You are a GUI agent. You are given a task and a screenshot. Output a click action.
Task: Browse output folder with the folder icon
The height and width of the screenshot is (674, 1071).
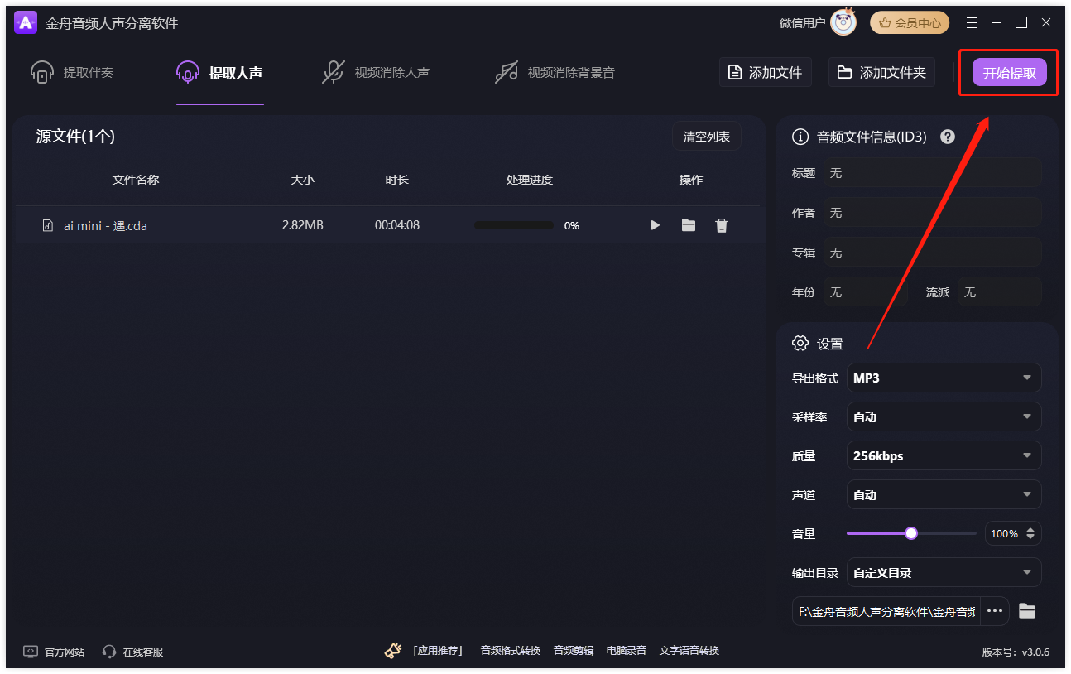(1026, 610)
